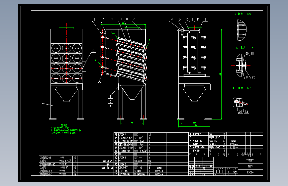Click the LTC24-3 cell in parts list row 20
The image size is (288, 186).
tap(51, 174)
